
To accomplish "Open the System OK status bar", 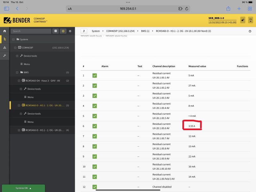I will [23, 188].
